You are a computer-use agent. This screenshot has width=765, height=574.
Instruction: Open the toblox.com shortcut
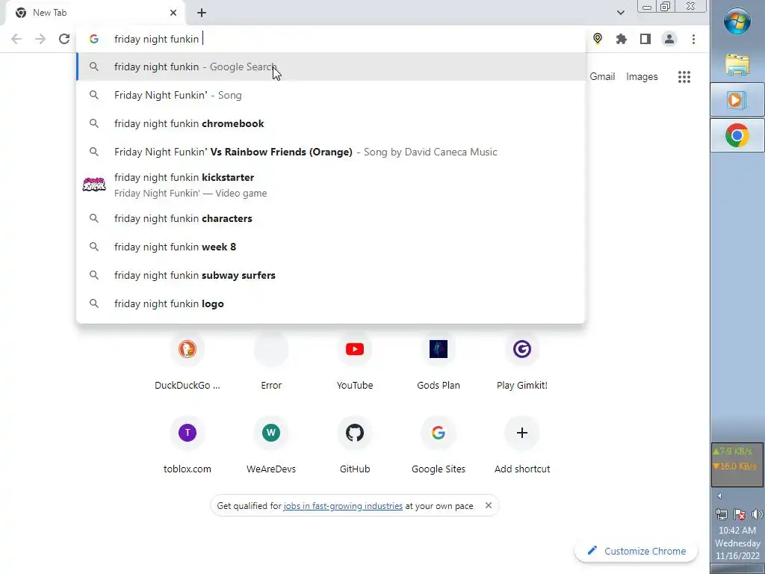tap(188, 445)
